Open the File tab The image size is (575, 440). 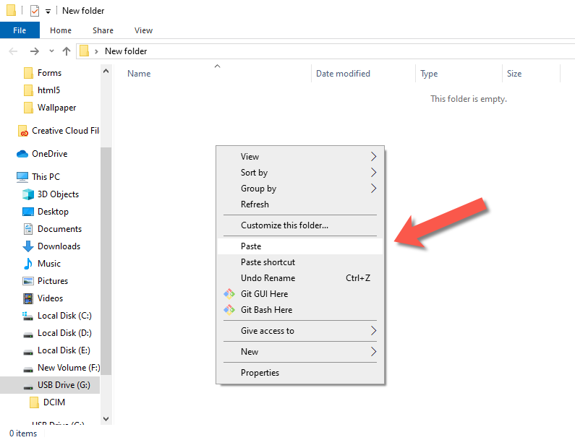[x=20, y=30]
